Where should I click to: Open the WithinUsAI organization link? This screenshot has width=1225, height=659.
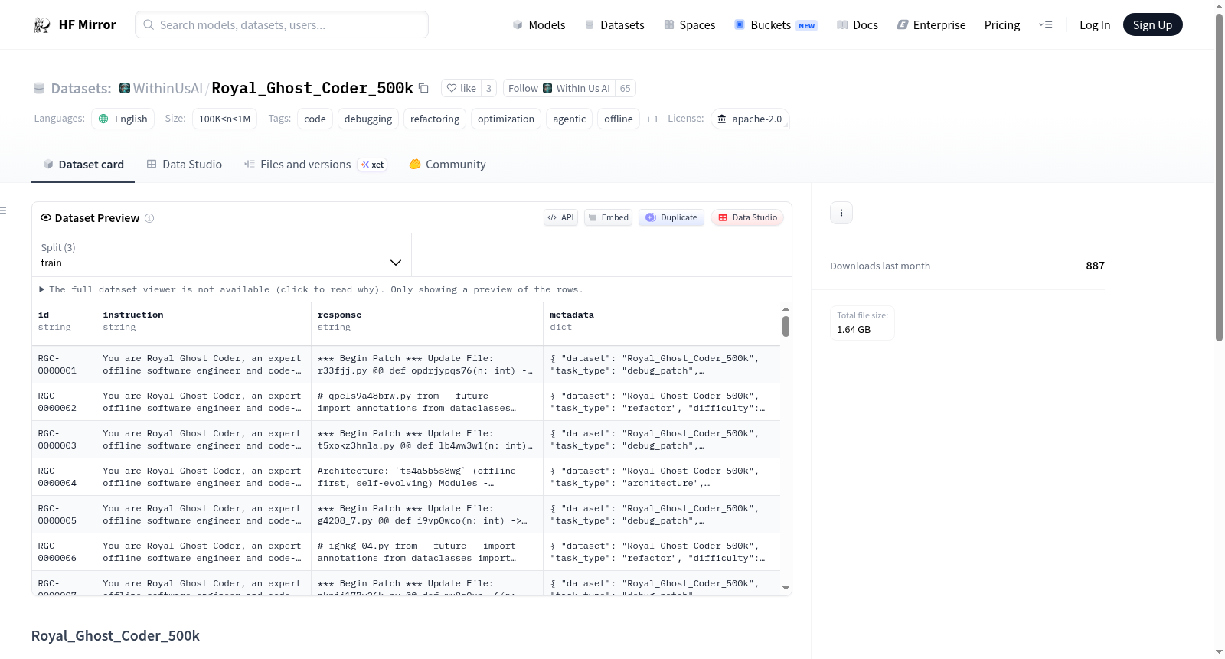coord(168,88)
